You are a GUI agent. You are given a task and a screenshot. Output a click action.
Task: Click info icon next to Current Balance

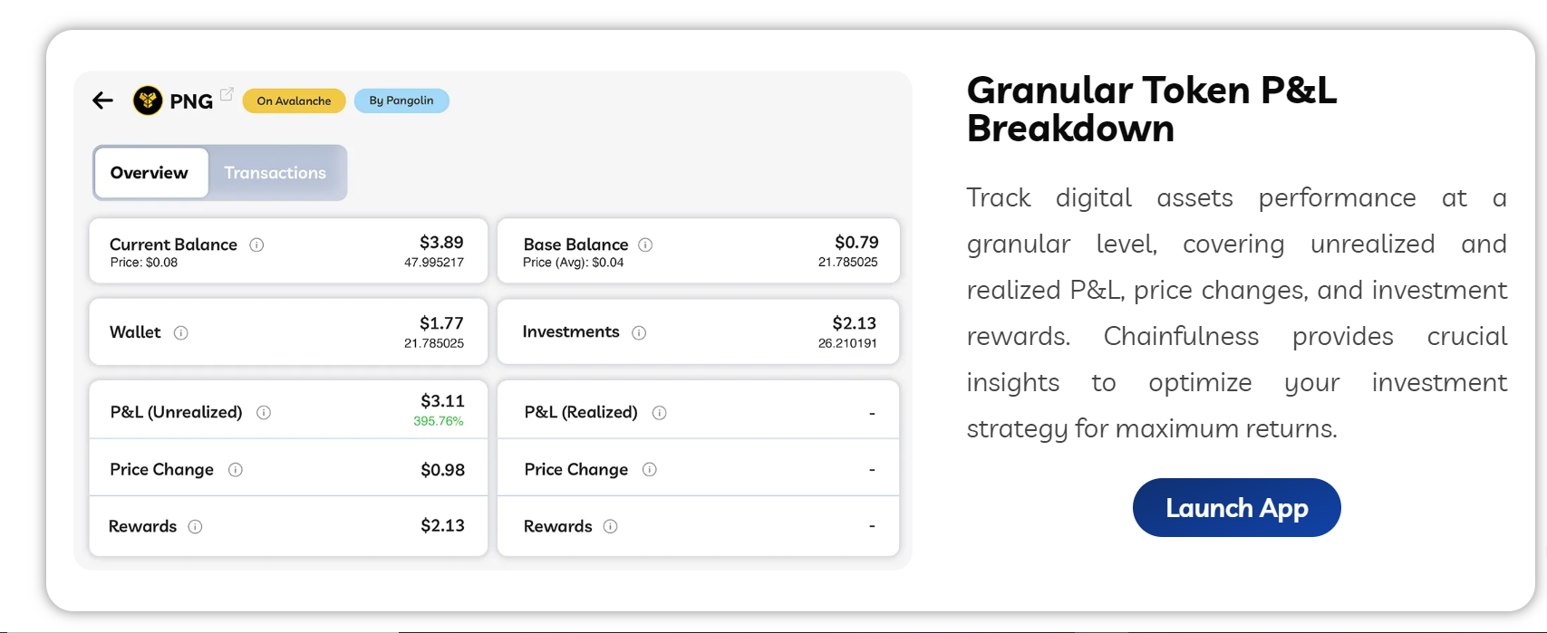tap(256, 245)
